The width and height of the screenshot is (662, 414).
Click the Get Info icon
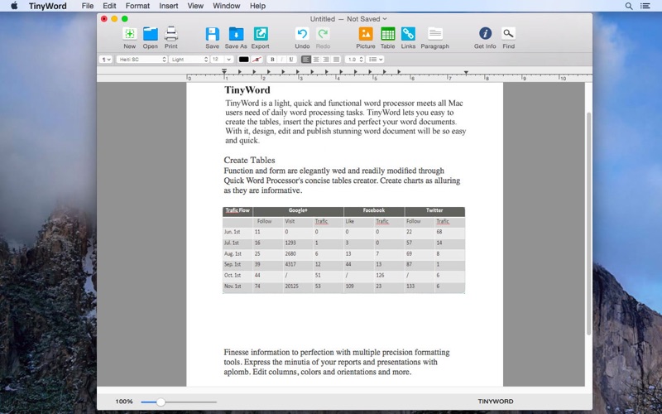485,34
